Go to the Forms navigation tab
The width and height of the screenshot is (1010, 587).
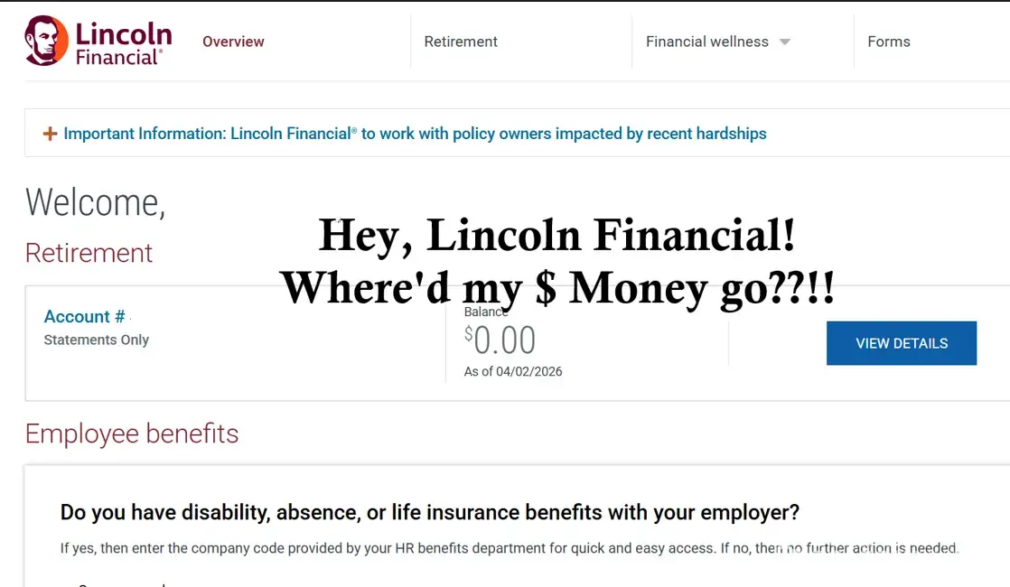[x=889, y=42]
